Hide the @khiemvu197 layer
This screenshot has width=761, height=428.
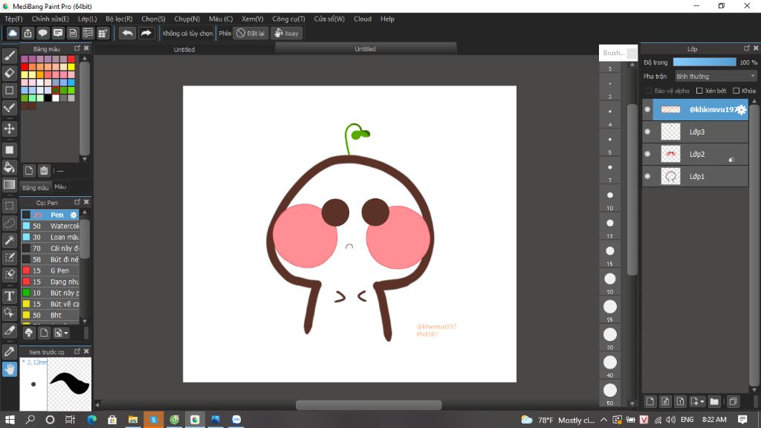[647, 109]
